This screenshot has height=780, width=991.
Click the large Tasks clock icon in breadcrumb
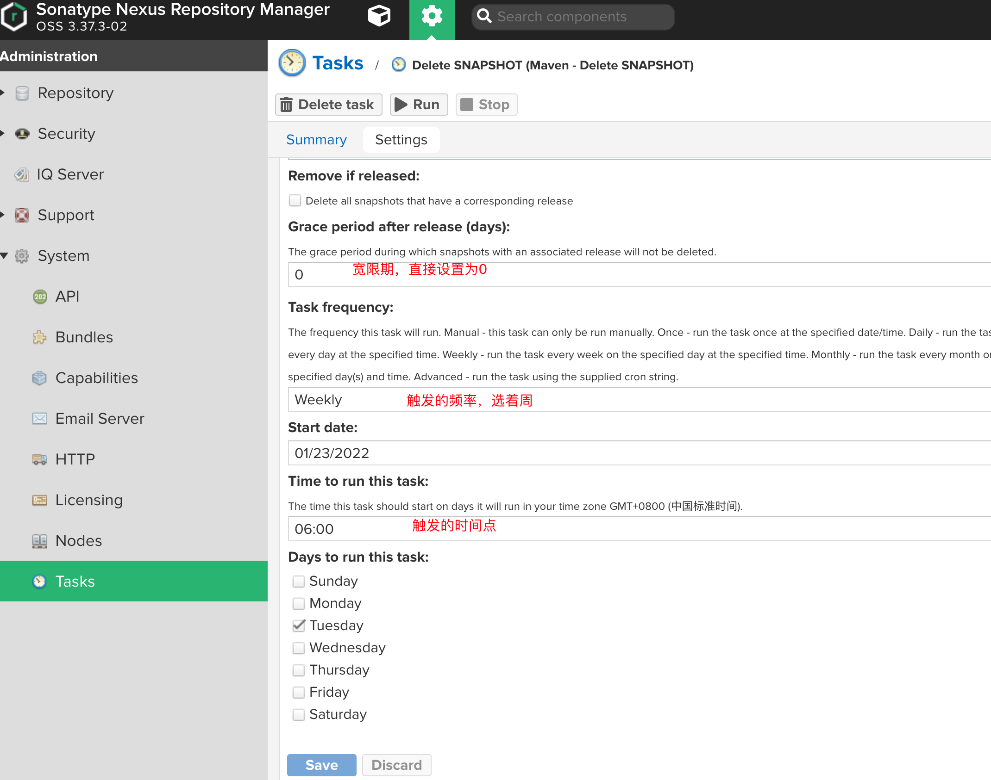click(x=292, y=62)
